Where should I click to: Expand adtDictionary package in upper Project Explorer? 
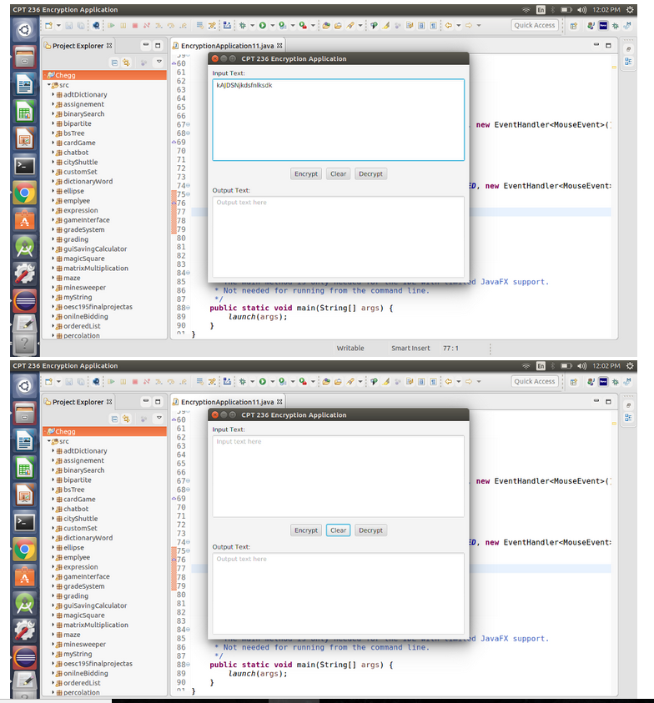pyautogui.click(x=53, y=94)
